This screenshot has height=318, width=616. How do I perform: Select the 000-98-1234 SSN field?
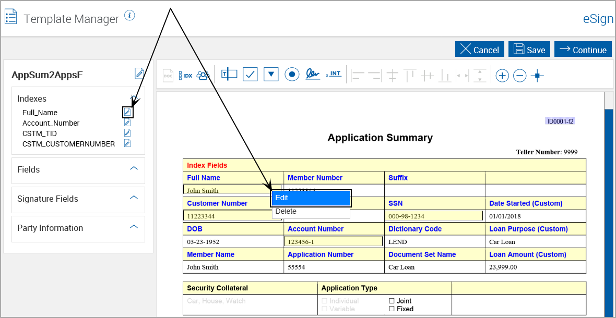(433, 216)
